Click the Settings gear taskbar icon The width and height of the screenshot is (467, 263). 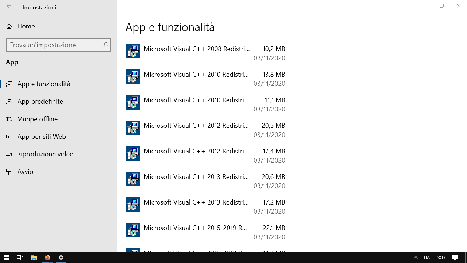61,258
